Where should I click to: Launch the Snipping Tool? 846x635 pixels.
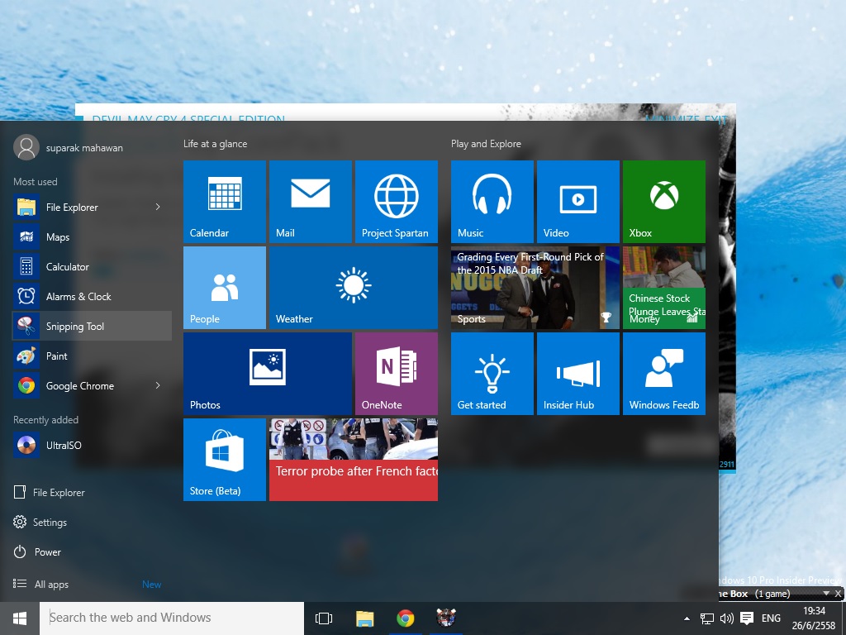coord(92,326)
